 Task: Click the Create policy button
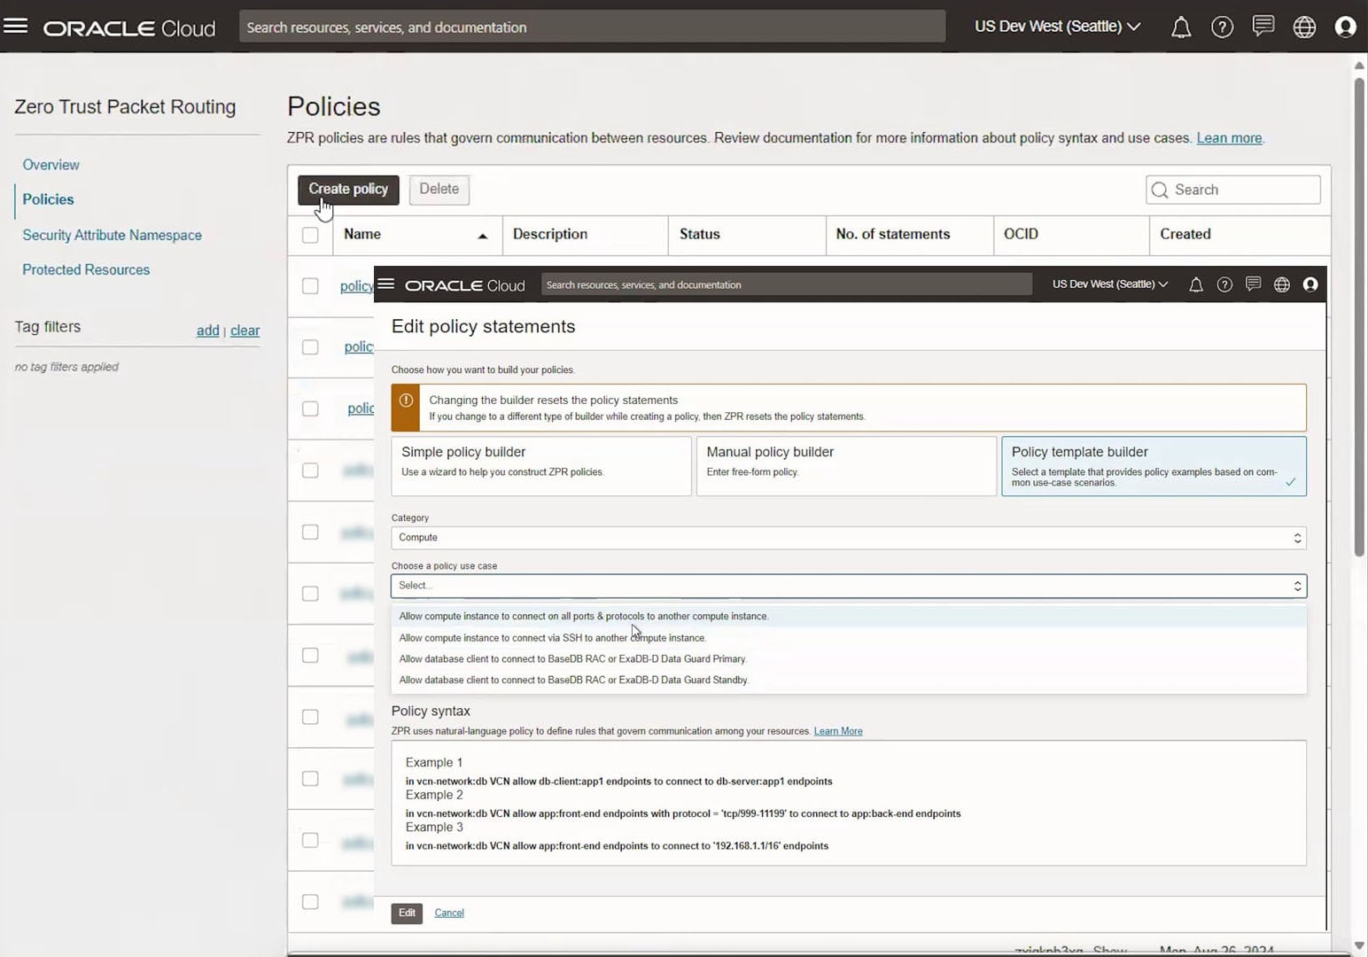click(347, 189)
